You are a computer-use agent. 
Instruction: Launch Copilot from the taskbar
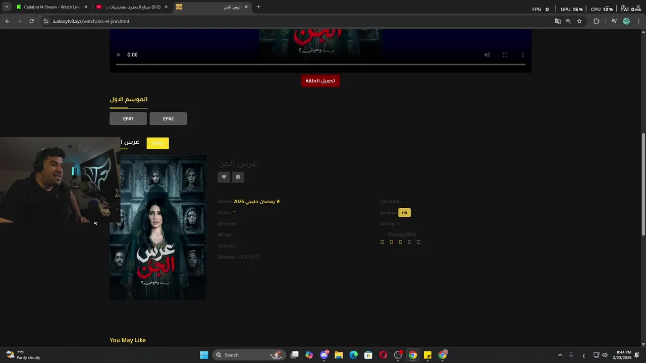[309, 355]
